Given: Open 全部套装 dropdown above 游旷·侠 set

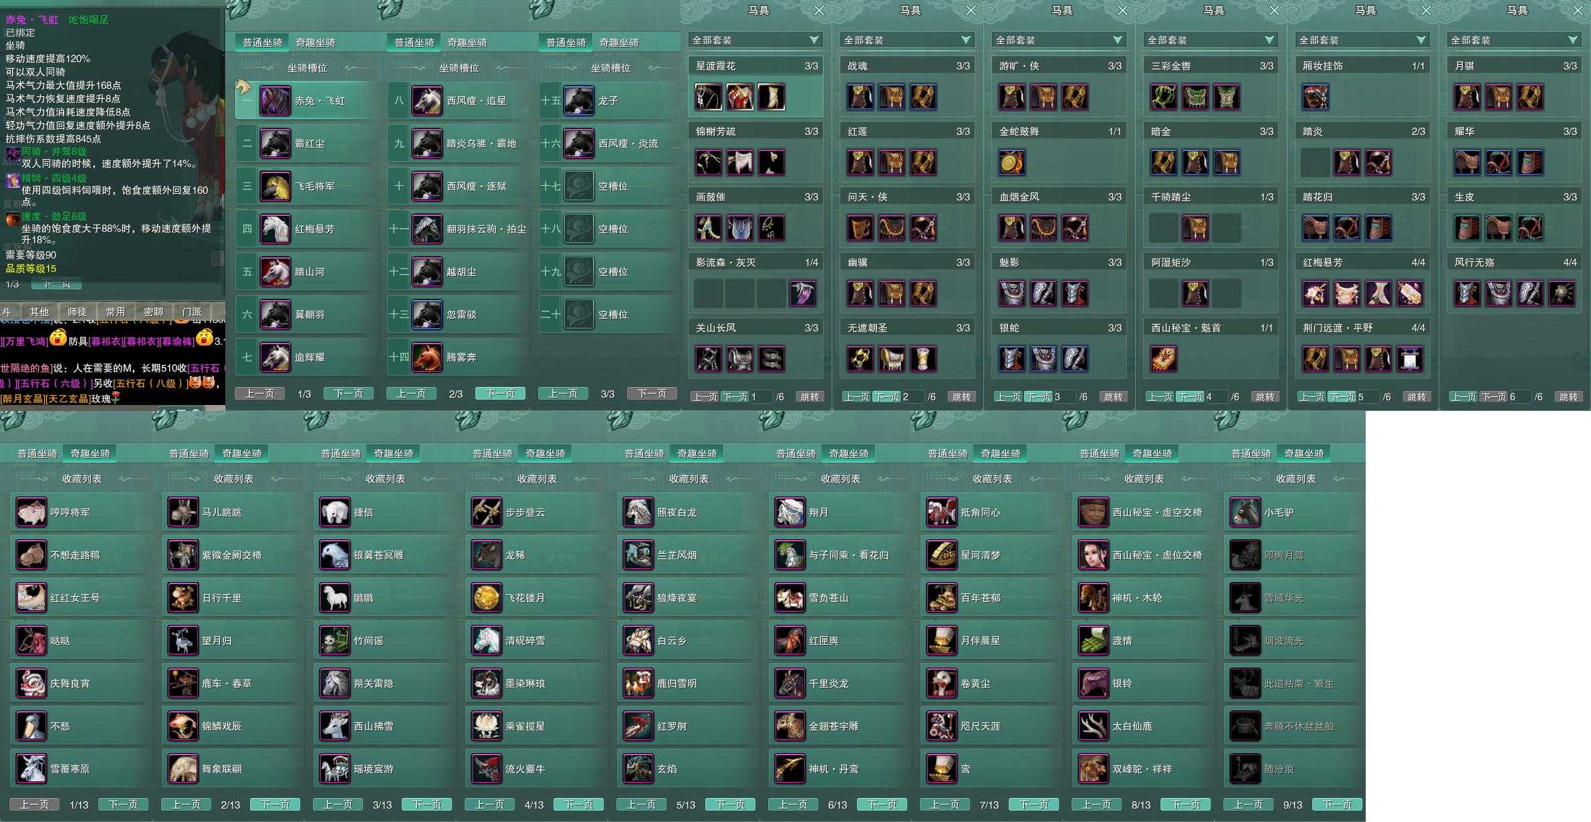Looking at the screenshot, I should pyautogui.click(x=1059, y=40).
